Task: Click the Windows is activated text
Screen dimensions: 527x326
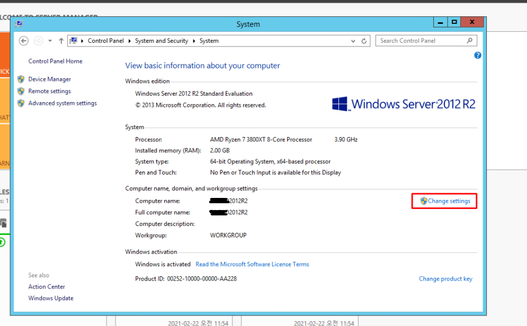Action: click(163, 264)
